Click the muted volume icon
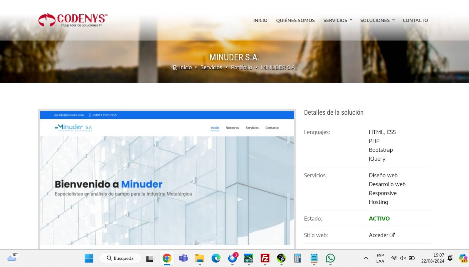 [x=403, y=258]
